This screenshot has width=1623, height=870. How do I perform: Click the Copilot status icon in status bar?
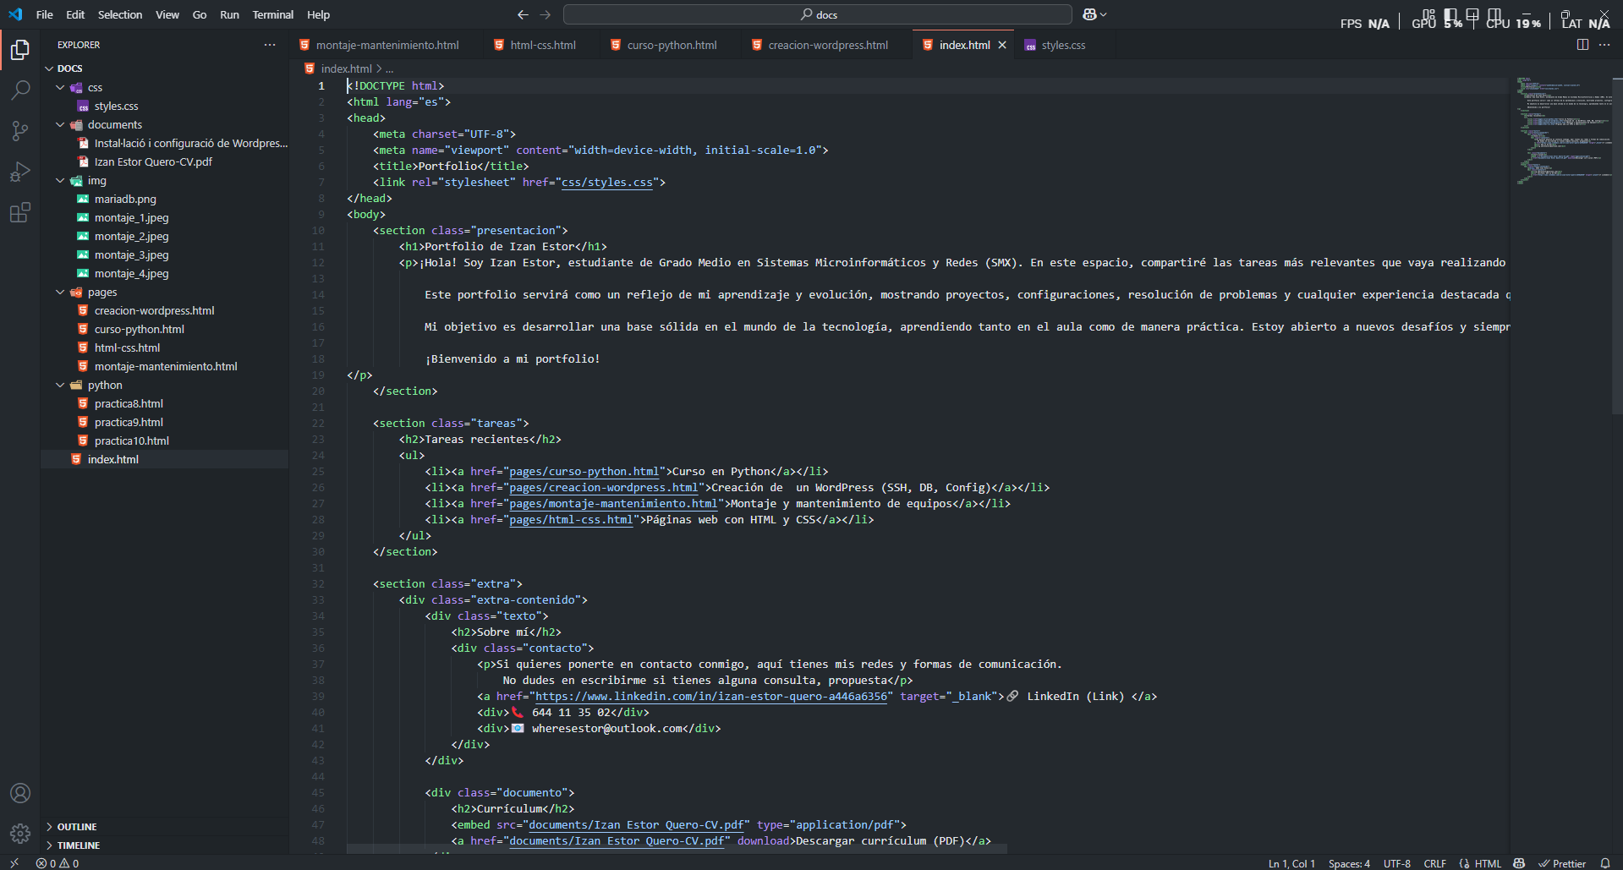1519,863
